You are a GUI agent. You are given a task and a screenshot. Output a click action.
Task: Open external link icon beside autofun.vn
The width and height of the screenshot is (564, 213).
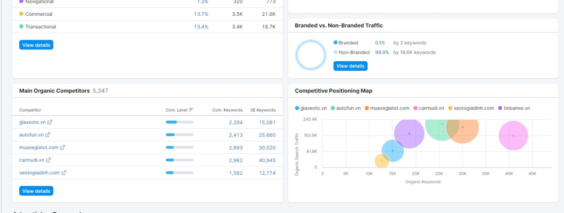tap(47, 135)
